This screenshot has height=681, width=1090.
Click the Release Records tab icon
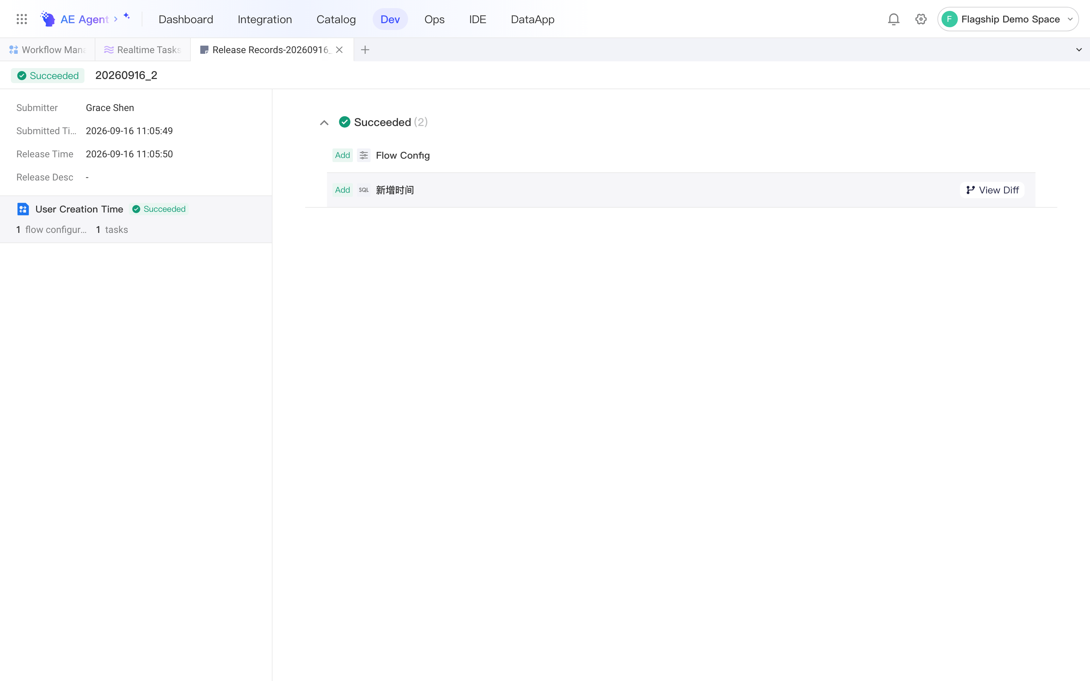click(x=204, y=50)
